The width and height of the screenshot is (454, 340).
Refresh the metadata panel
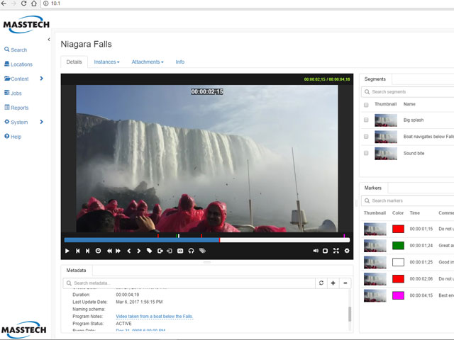tap(321, 283)
